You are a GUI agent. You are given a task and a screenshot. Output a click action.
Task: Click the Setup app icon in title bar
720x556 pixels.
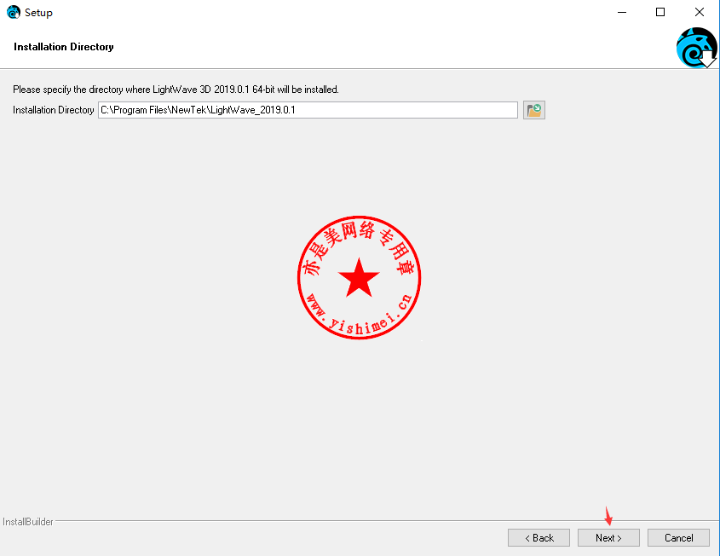pyautogui.click(x=13, y=13)
